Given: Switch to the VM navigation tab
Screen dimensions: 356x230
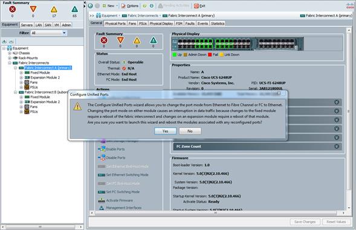Looking at the screenshot, I should [57, 25].
